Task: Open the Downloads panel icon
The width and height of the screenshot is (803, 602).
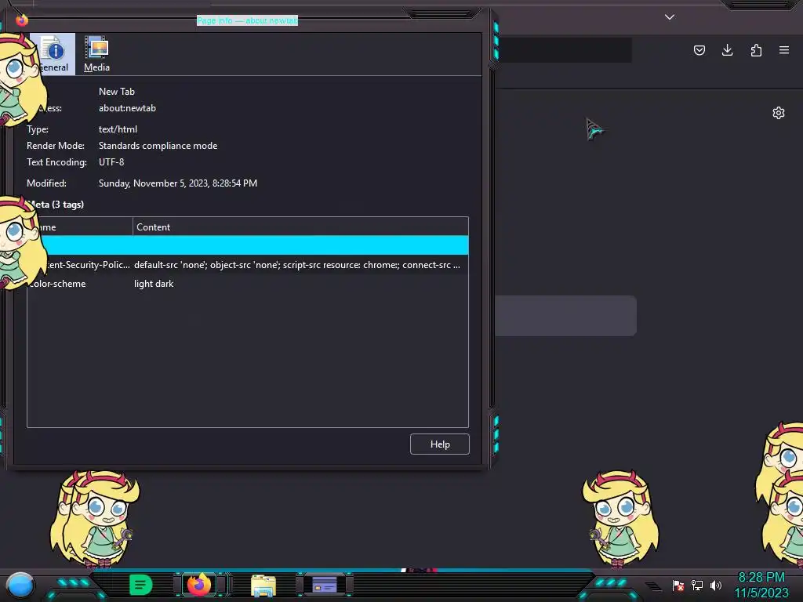Action: coord(727,50)
